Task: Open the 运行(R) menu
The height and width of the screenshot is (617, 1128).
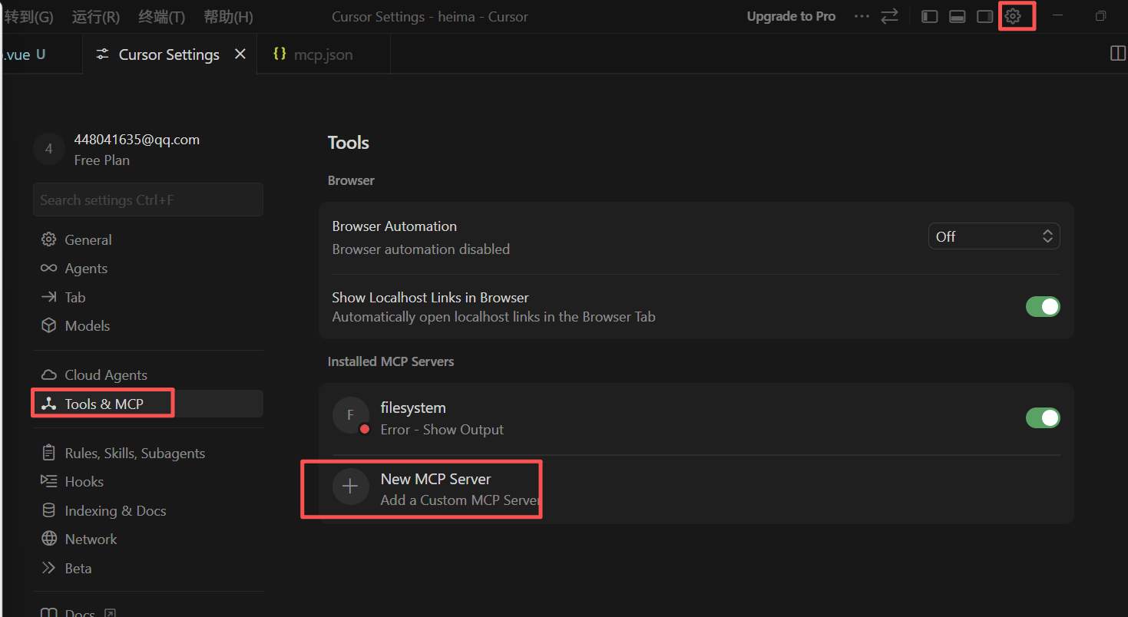Action: [x=95, y=17]
